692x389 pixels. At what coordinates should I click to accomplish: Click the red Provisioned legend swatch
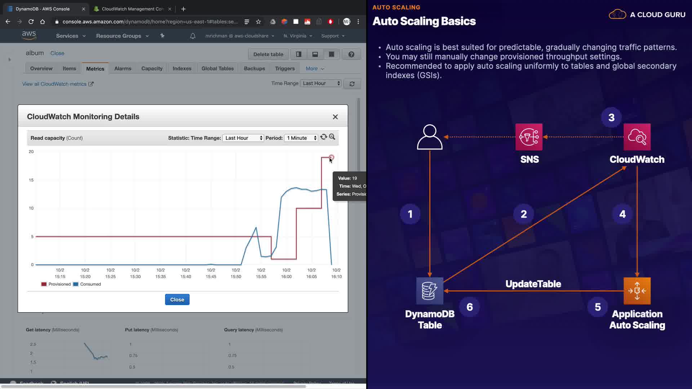(44, 284)
